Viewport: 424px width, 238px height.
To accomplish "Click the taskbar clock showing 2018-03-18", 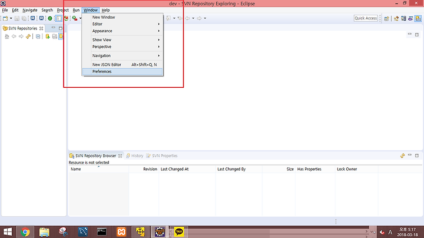I will pos(408,232).
